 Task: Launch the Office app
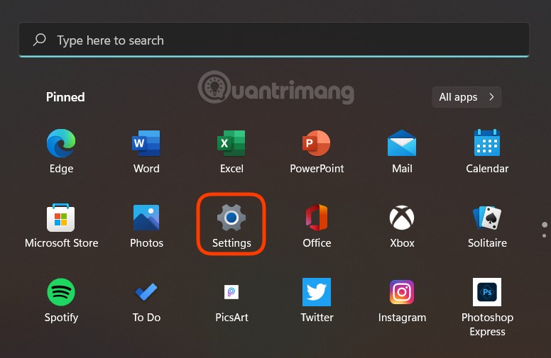[317, 218]
